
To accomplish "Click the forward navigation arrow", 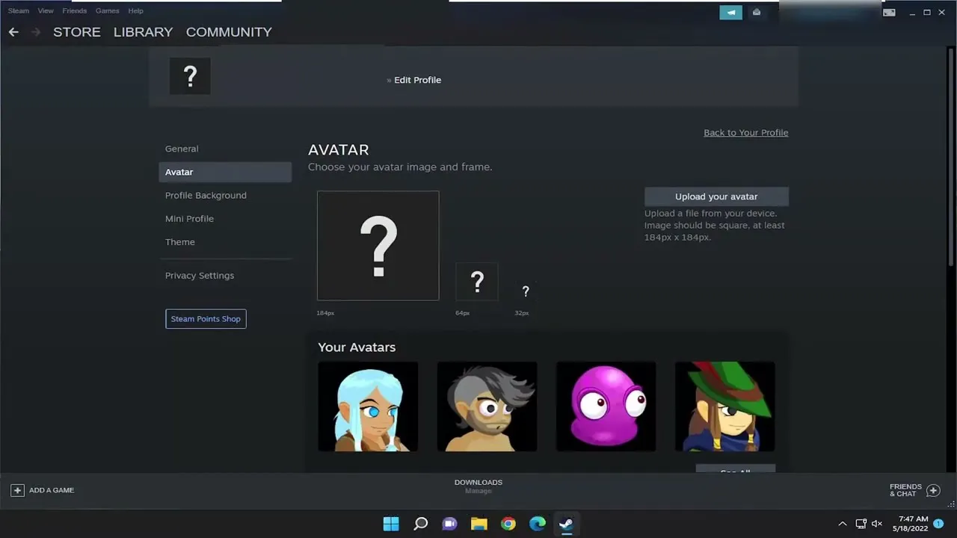I will coord(35,32).
